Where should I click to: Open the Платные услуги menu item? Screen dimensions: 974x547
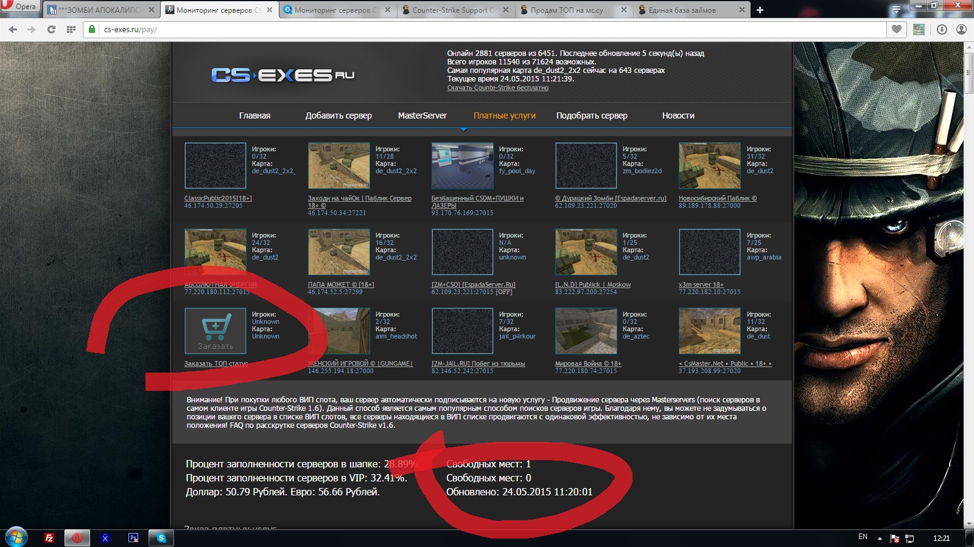(505, 115)
